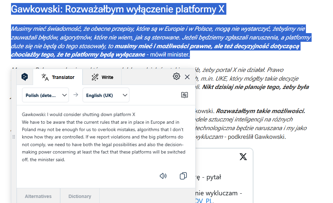Screen dimensions: 333x203
Task: Open the Polish source language dropdown
Action: pyautogui.click(x=45, y=95)
